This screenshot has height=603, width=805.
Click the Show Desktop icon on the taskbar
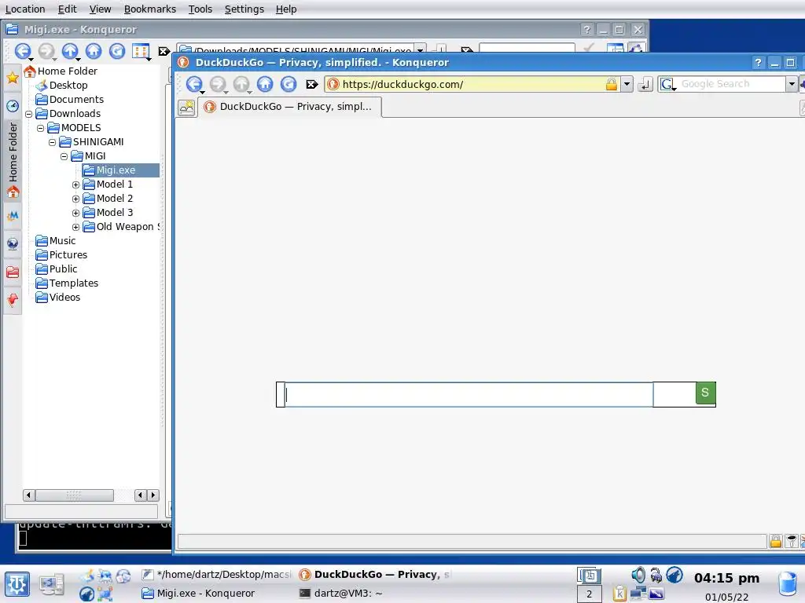coord(51,584)
